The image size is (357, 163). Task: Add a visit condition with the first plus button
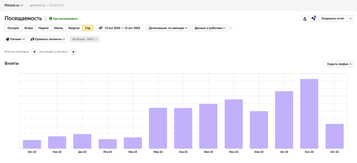pos(35,52)
